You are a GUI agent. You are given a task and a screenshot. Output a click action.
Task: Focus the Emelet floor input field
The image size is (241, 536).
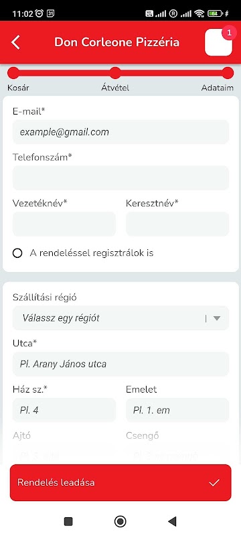177,410
